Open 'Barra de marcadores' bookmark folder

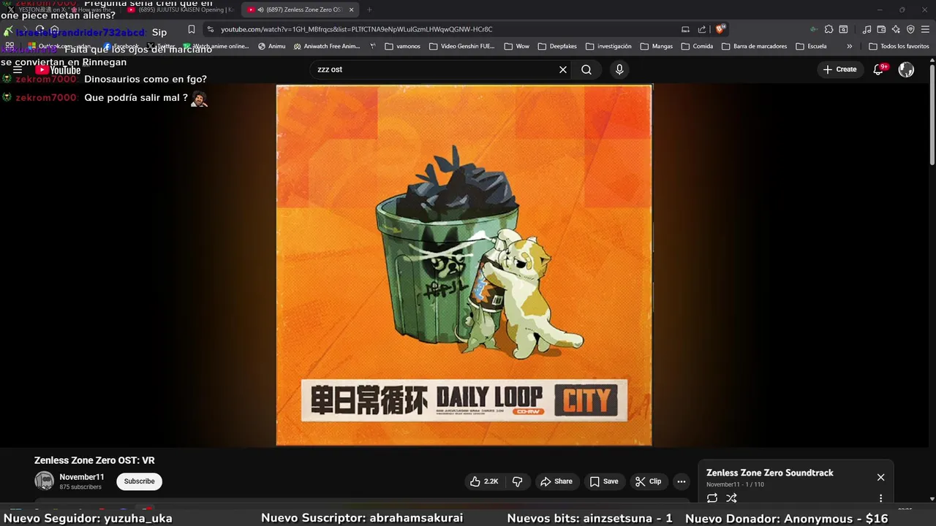click(x=754, y=46)
